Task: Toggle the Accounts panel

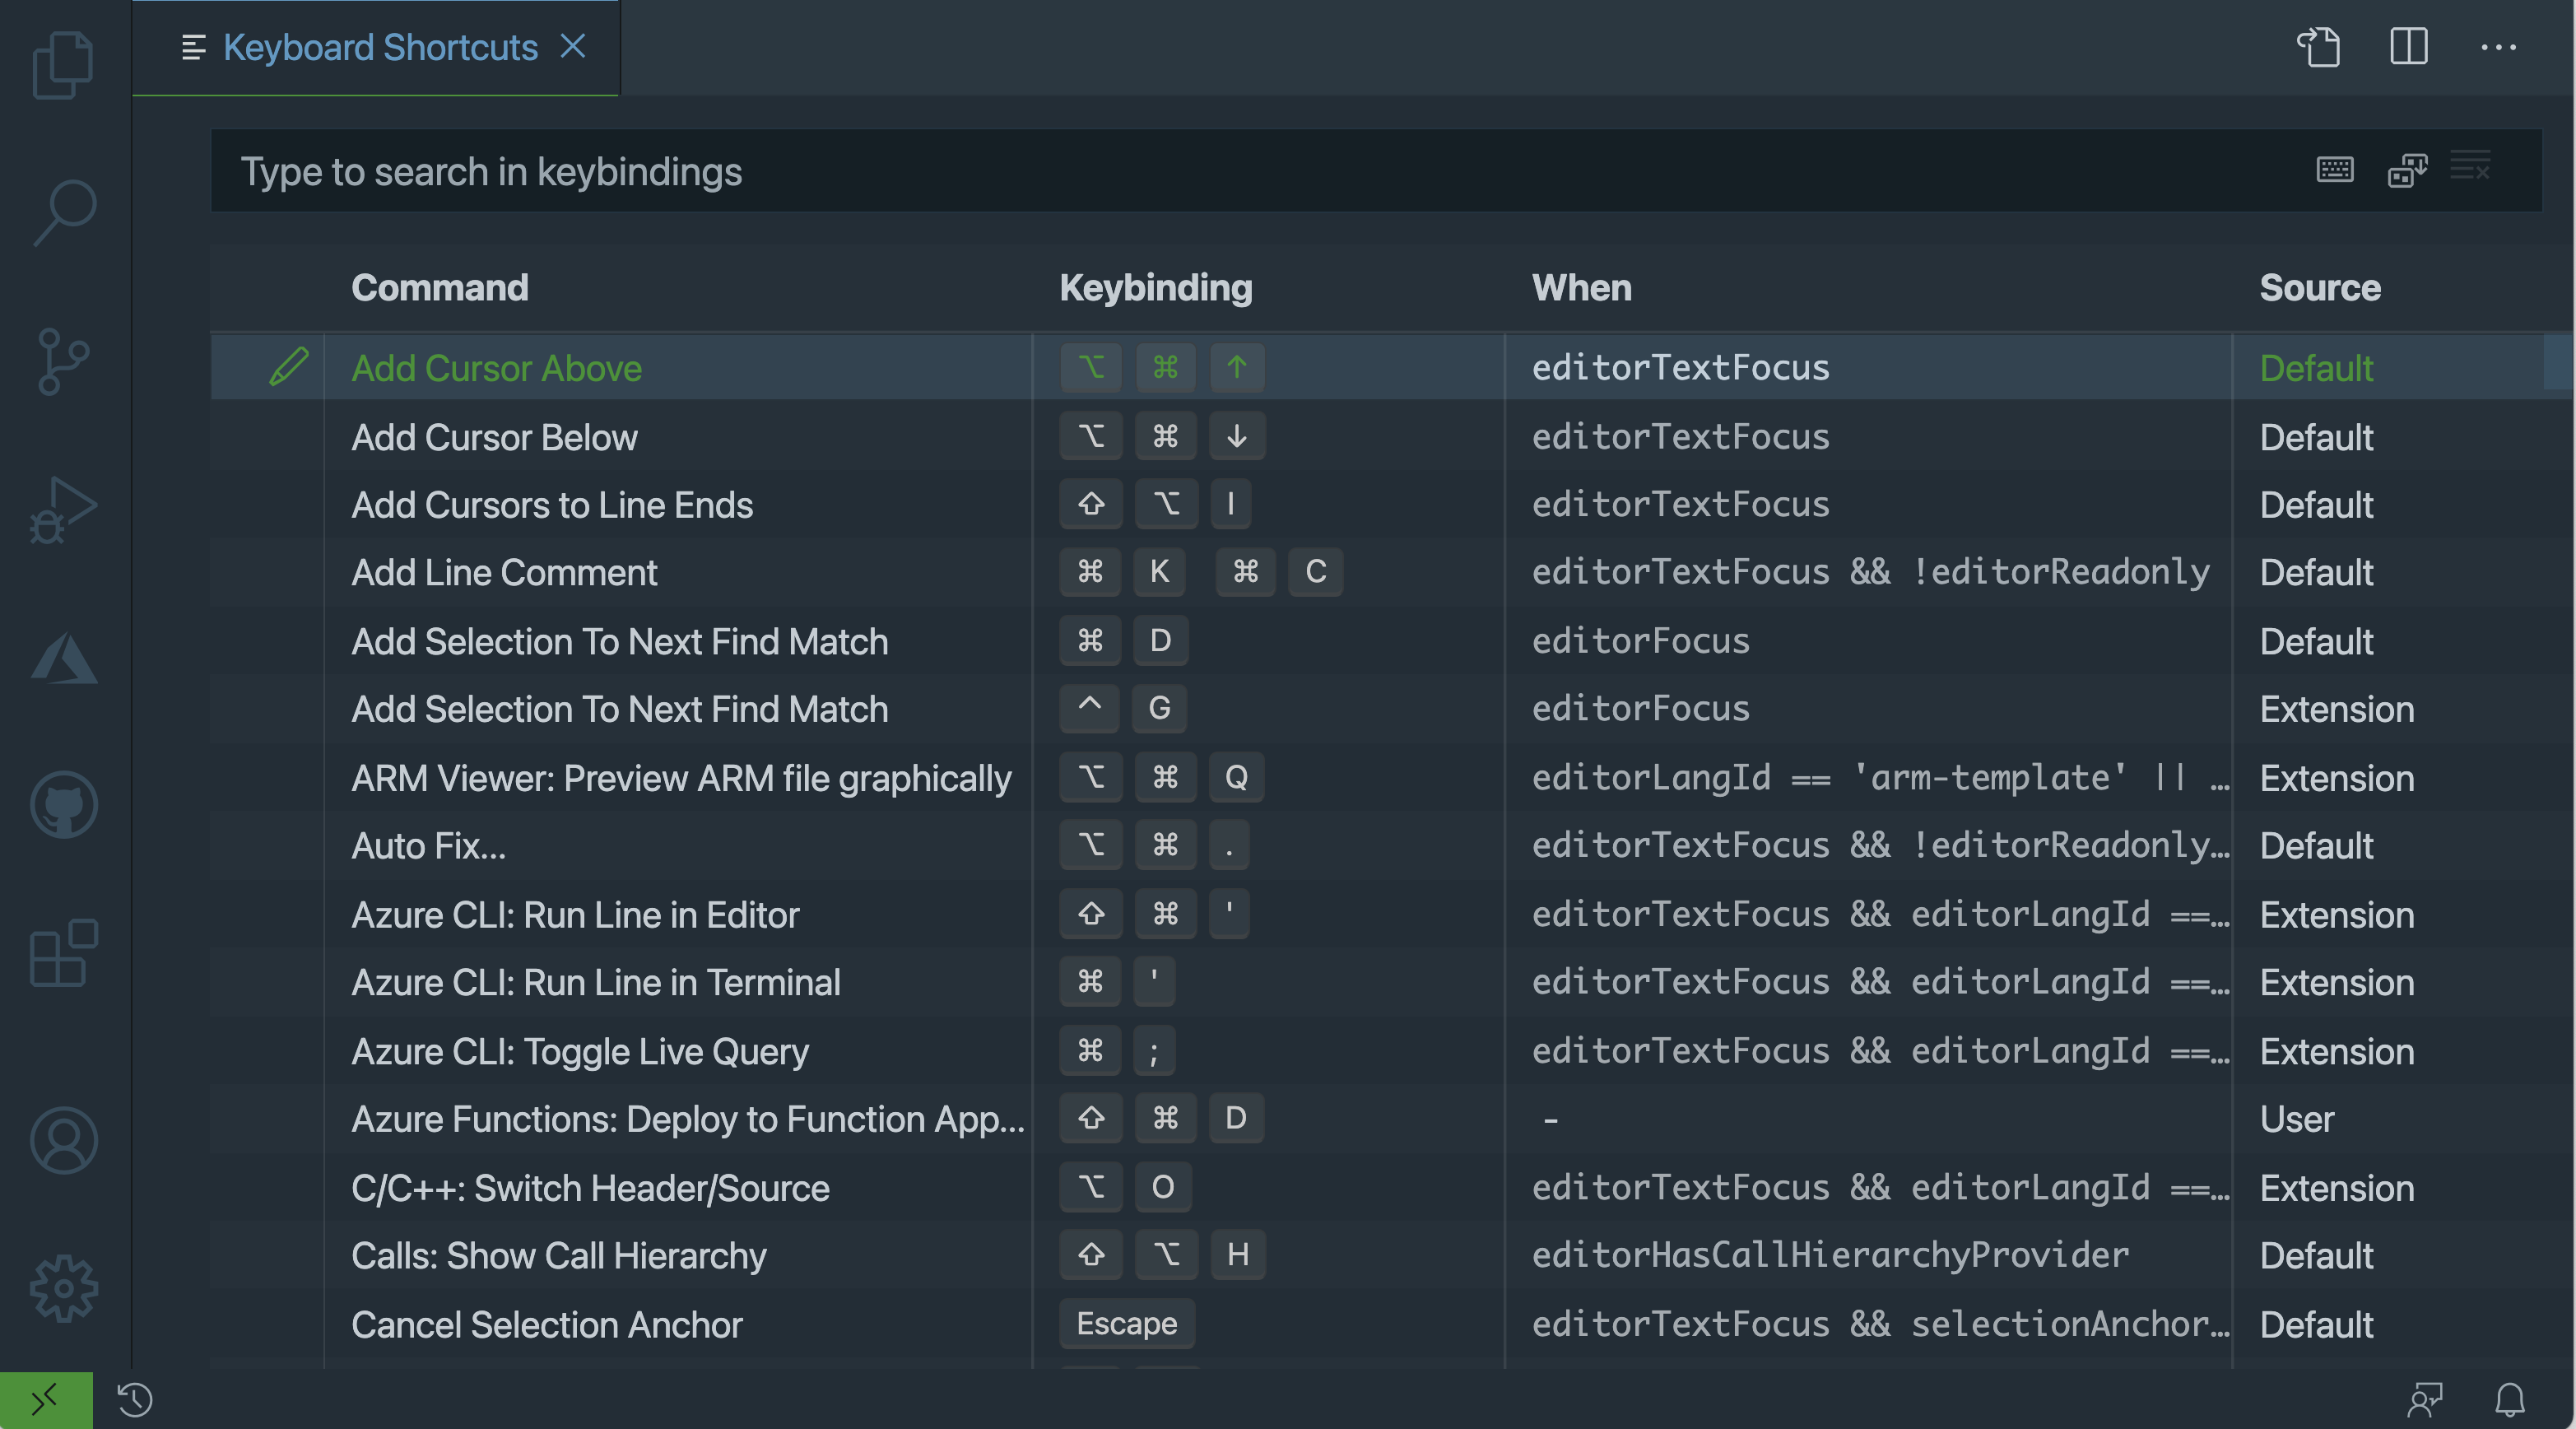Action: [x=63, y=1140]
